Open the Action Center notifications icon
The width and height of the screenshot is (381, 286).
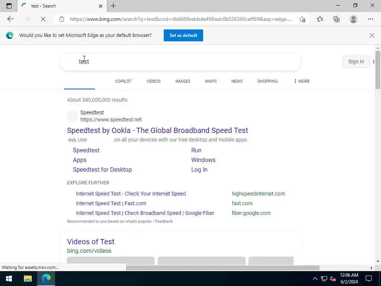point(369,279)
